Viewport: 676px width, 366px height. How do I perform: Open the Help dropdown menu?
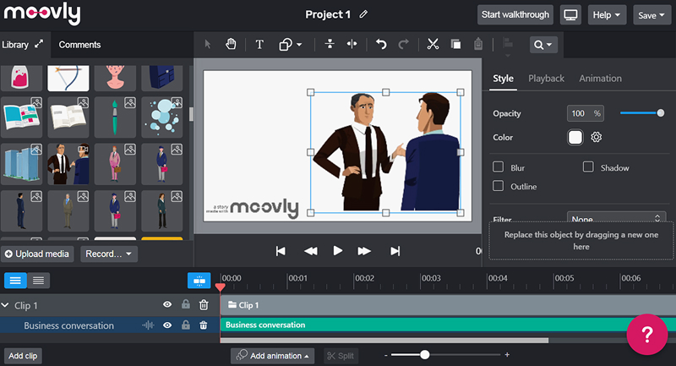point(607,15)
